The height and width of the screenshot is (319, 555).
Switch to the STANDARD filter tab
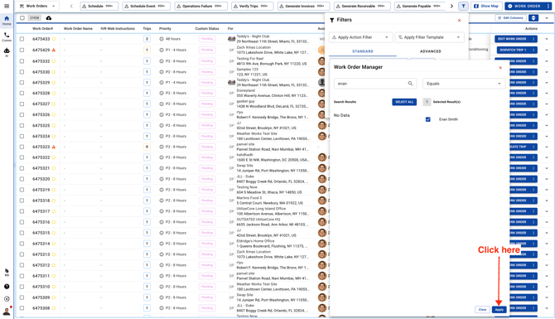[363, 51]
